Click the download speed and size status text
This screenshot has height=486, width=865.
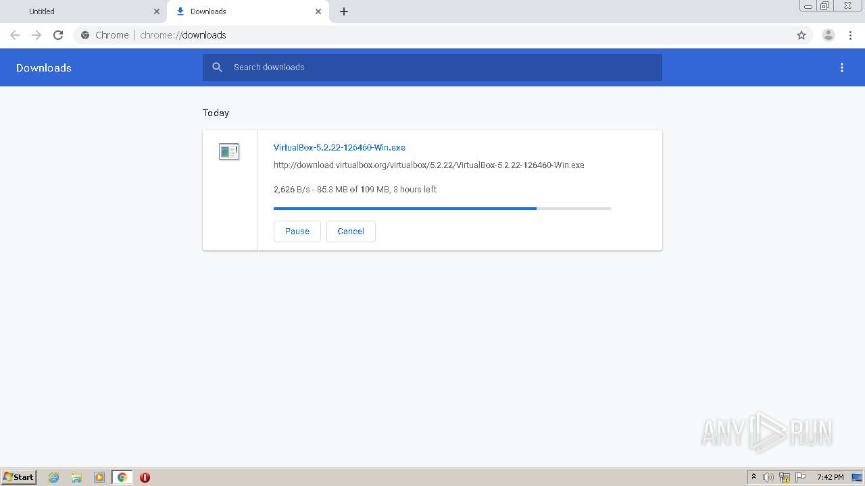pyautogui.click(x=355, y=189)
